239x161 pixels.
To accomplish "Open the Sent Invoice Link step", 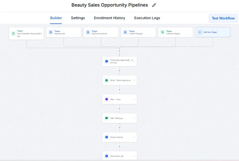I will (120, 155).
